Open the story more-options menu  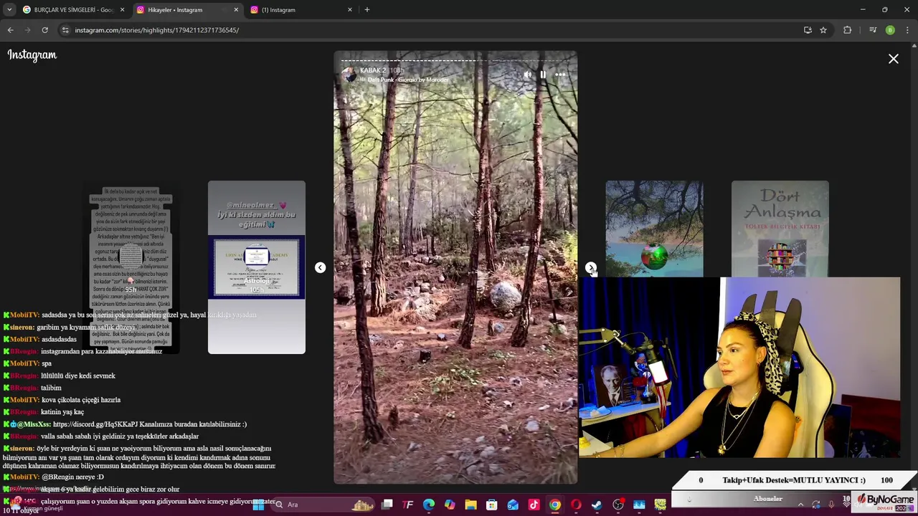click(560, 75)
